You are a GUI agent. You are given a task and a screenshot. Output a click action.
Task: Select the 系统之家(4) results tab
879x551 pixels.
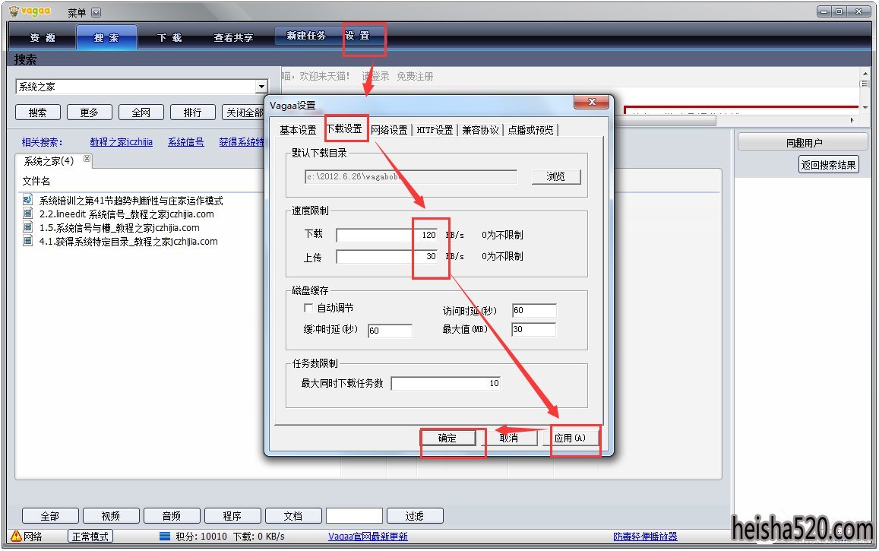[x=49, y=161]
